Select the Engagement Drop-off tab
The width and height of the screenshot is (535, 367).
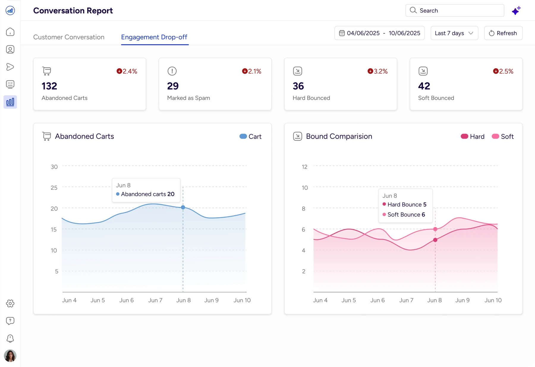[x=154, y=37]
